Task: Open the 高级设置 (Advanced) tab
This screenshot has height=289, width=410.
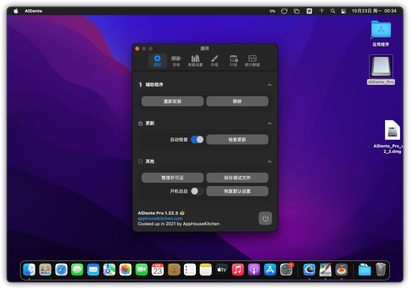Action: (x=195, y=61)
